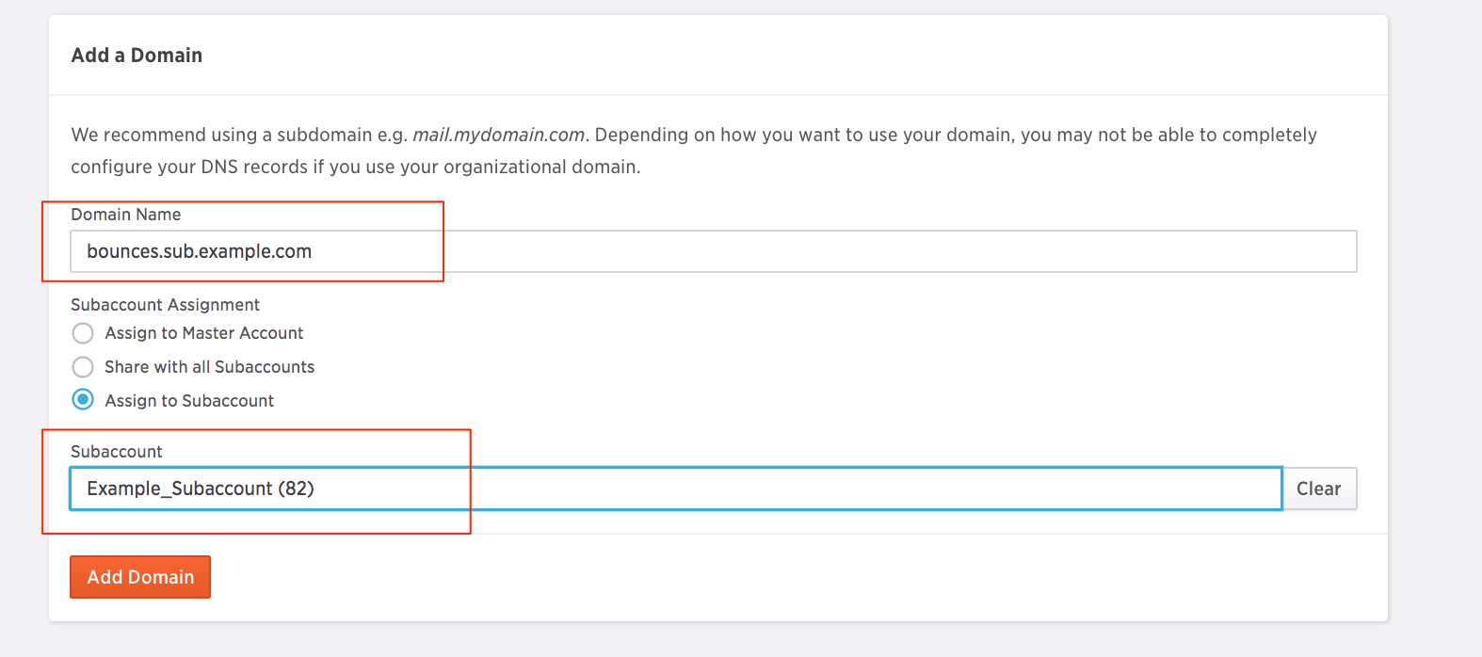This screenshot has width=1482, height=657.
Task: Click the 'Subaccount' field label
Action: tap(117, 452)
